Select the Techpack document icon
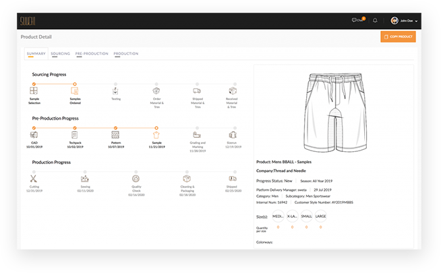441x273 pixels. (75, 134)
